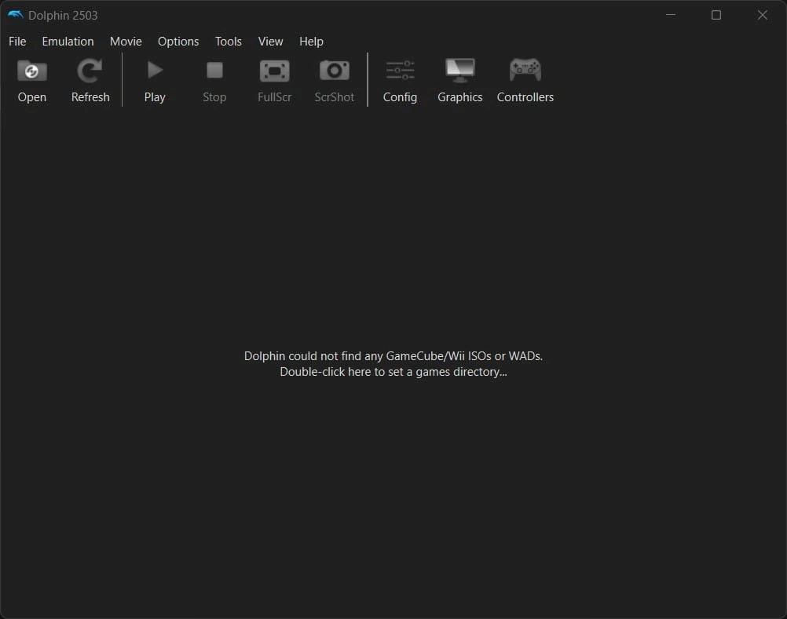This screenshot has width=787, height=619.
Task: Open the Config settings icon
Action: tap(400, 71)
